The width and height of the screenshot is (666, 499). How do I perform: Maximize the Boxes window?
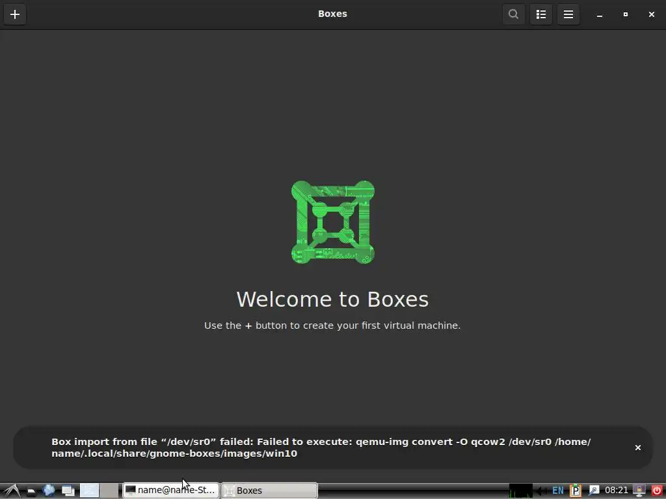pyautogui.click(x=625, y=14)
